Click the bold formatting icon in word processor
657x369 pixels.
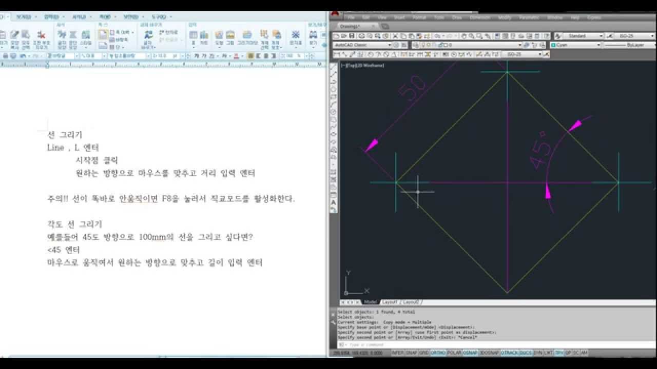(197, 55)
